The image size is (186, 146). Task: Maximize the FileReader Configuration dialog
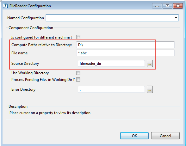[x=167, y=6]
